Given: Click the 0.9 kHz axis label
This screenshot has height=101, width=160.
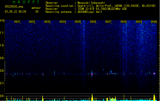Looking at the screenshot, I should coord(2,58).
